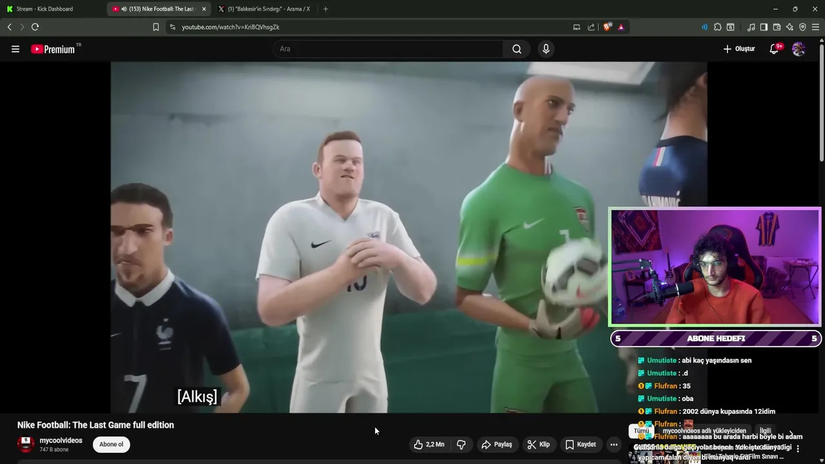The image size is (825, 464).
Task: Open the account avatar menu
Action: 799,49
